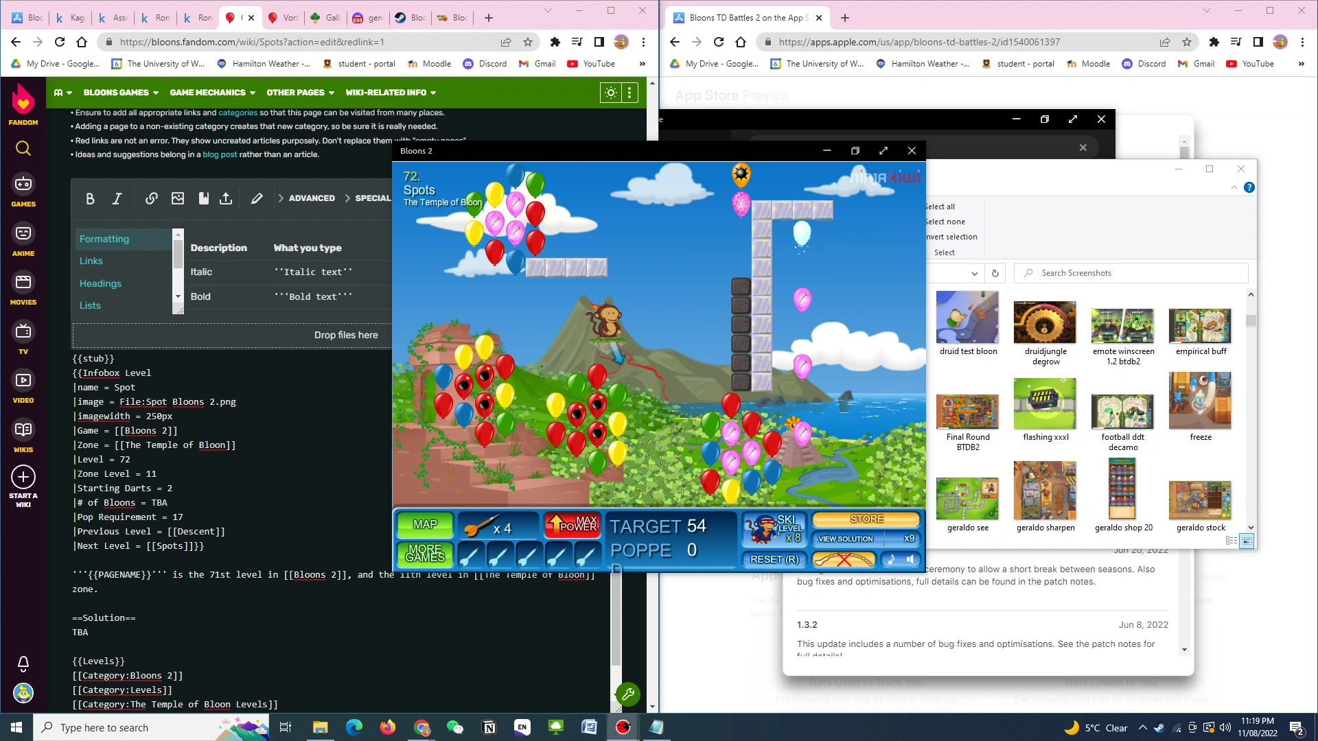This screenshot has width=1318, height=741.
Task: Mute sound effects with speaker icon
Action: pyautogui.click(x=910, y=559)
